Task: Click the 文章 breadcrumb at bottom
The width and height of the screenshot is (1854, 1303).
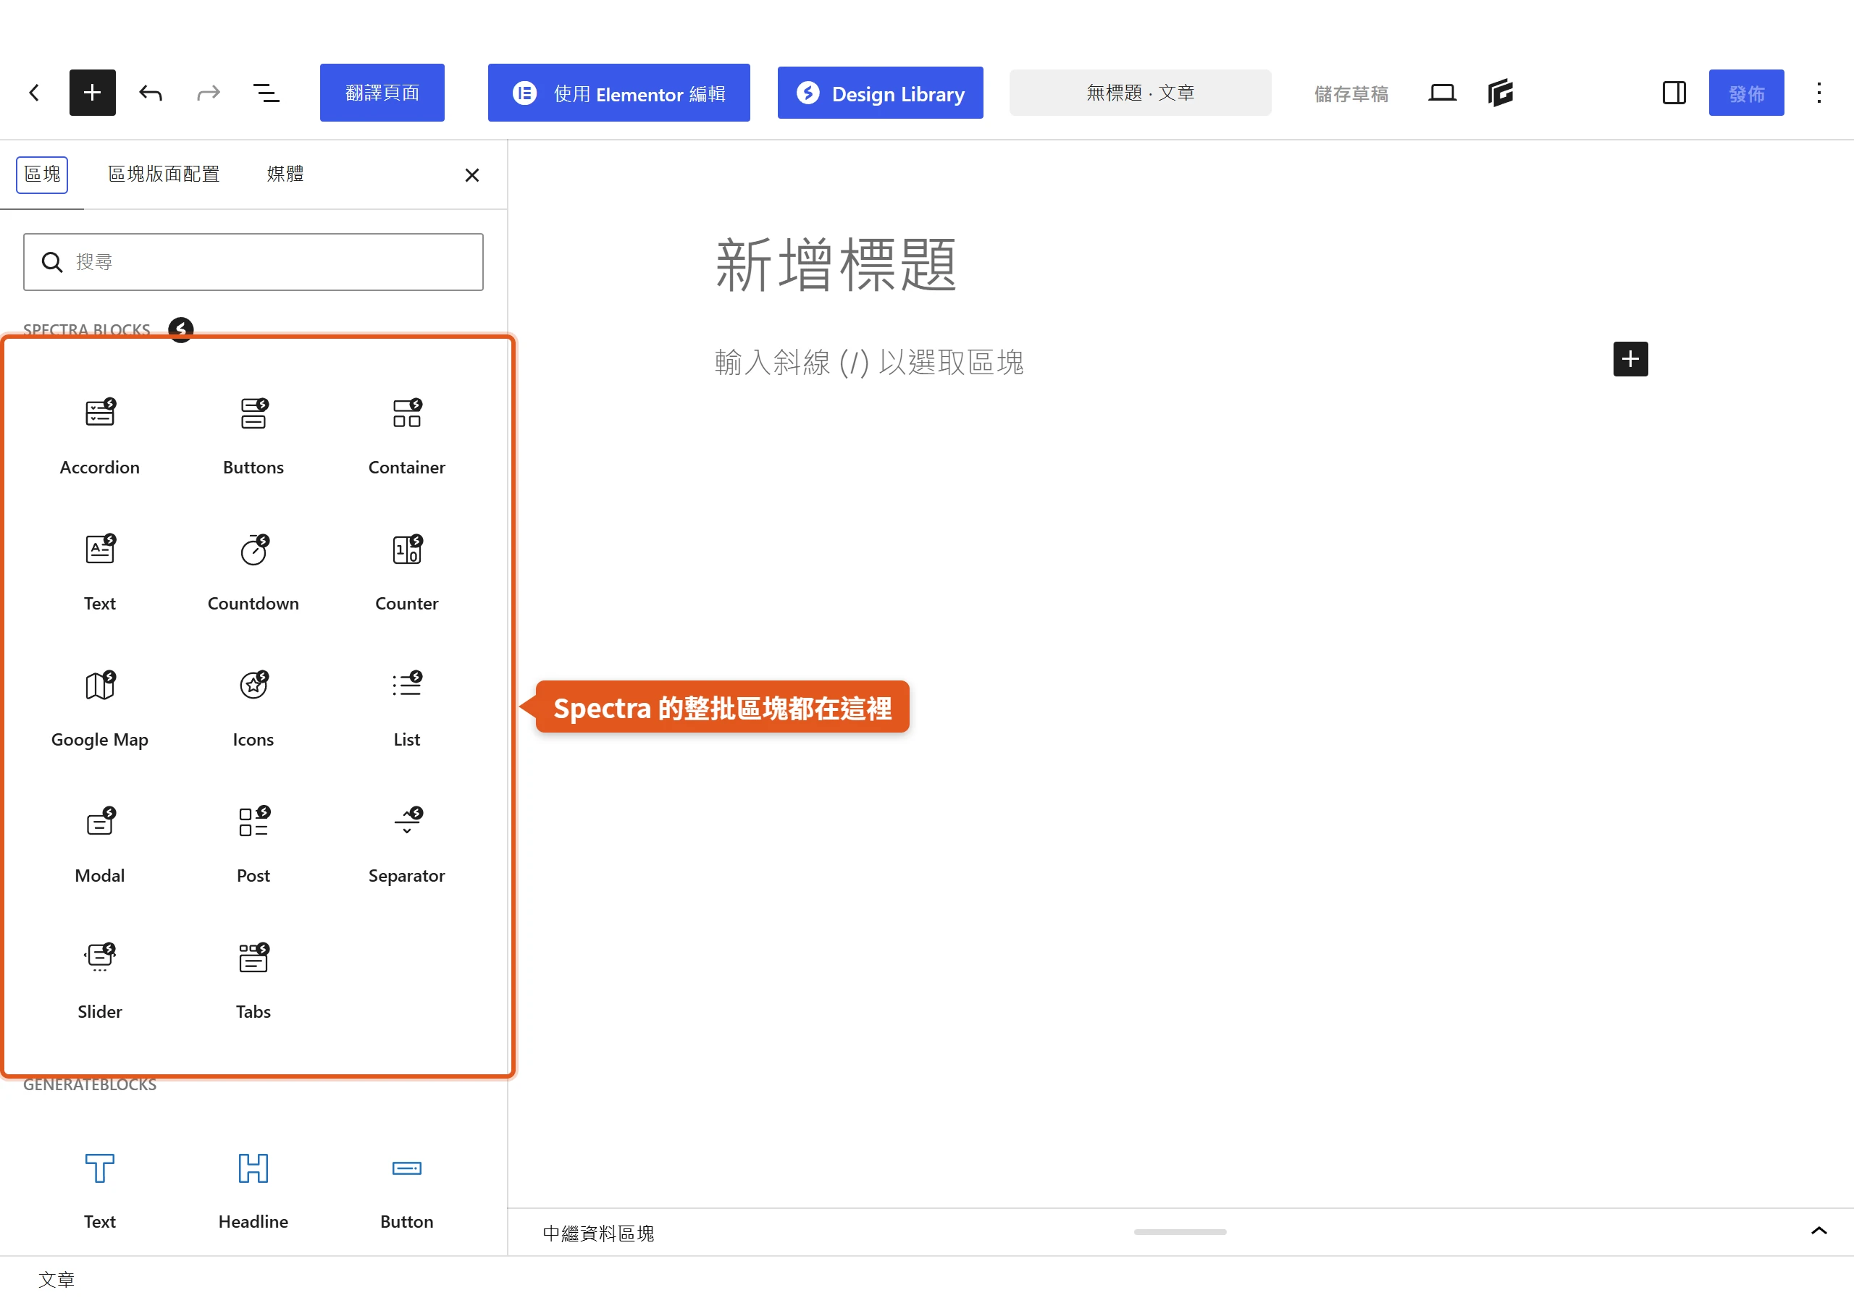Action: pos(56,1280)
